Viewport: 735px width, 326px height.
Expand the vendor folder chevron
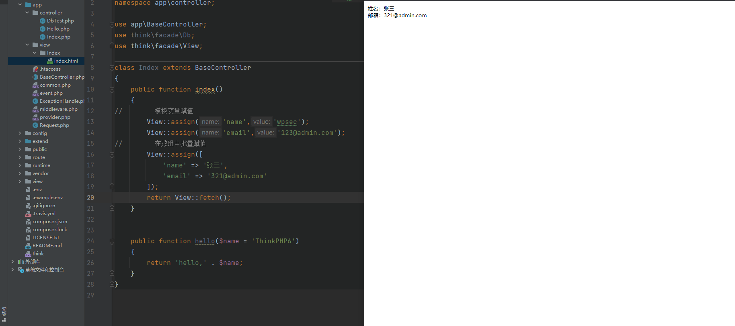click(20, 173)
